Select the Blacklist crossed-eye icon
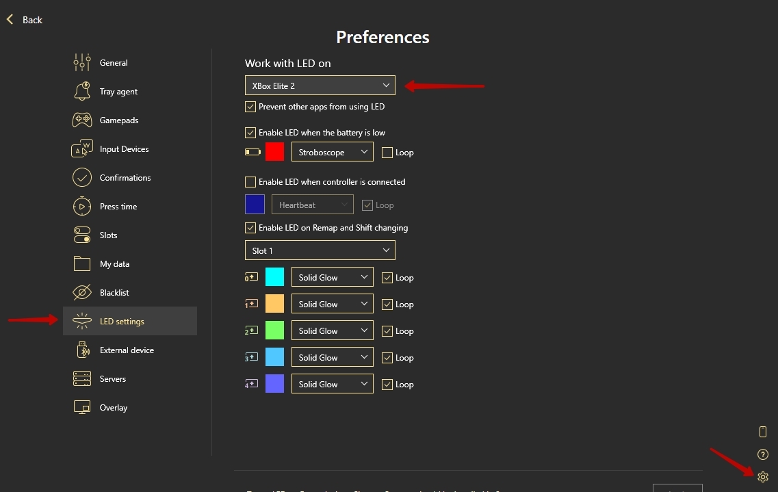Viewport: 778px width, 492px height. 81,292
